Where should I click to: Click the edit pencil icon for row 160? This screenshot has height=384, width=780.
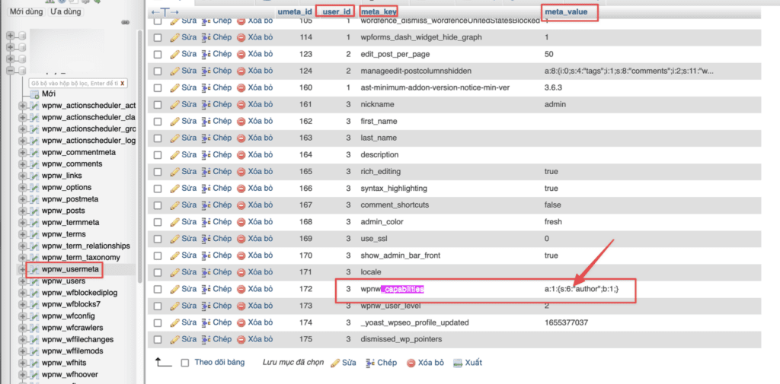point(174,88)
